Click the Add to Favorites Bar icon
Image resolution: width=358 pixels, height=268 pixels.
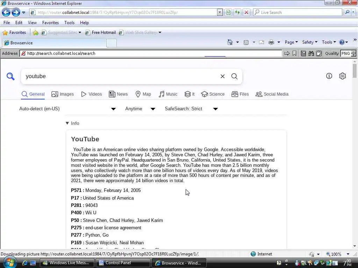36,32
